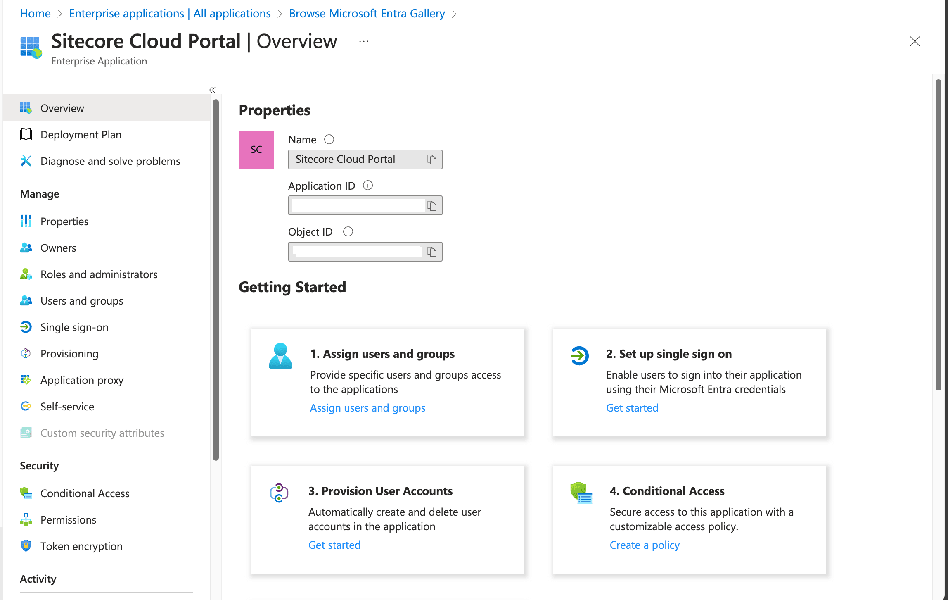This screenshot has width=948, height=600.
Task: Click the Create a policy link
Action: (644, 545)
